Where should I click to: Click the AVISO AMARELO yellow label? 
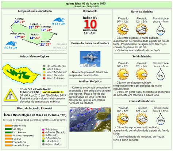click(53, 93)
